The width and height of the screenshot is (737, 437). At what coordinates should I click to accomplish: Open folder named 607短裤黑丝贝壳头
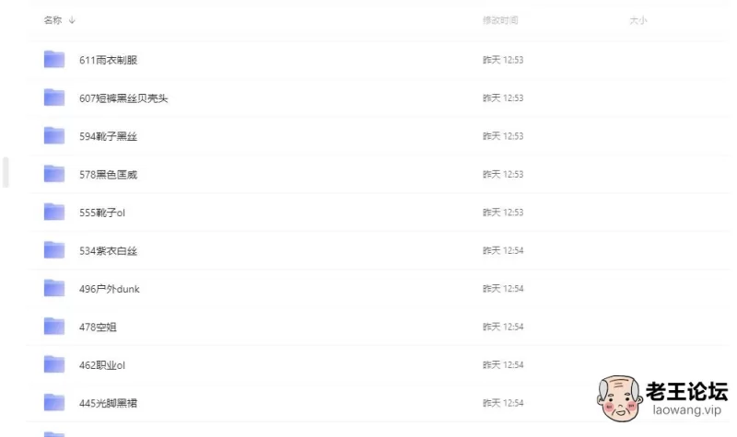click(123, 98)
